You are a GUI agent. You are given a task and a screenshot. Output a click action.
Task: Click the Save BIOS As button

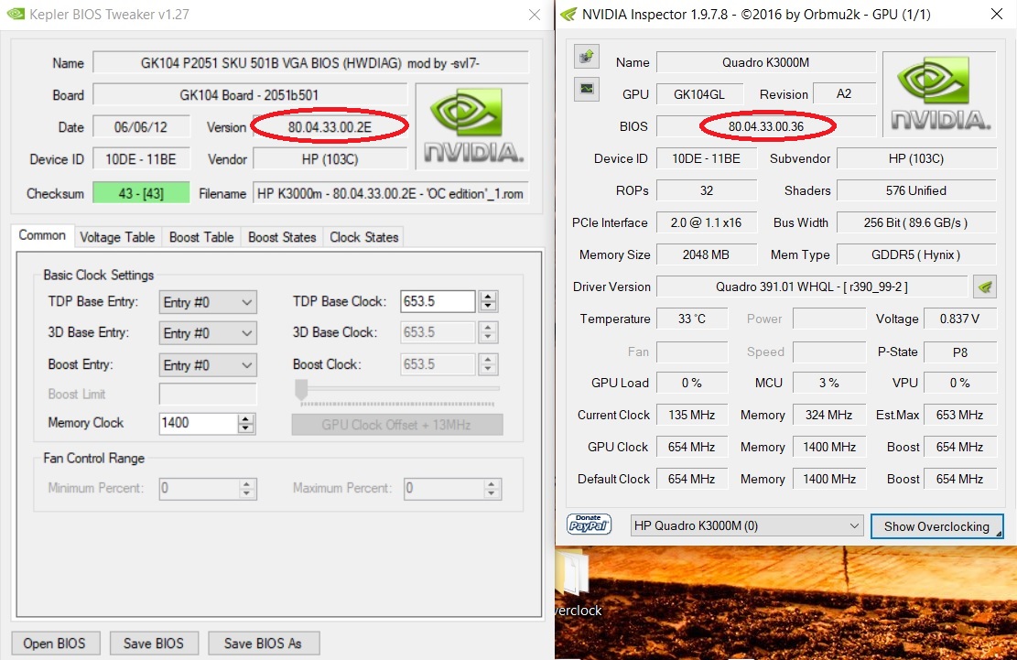[264, 644]
